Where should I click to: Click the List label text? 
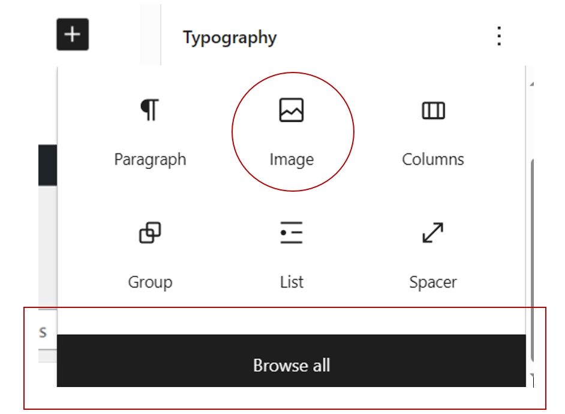[291, 282]
